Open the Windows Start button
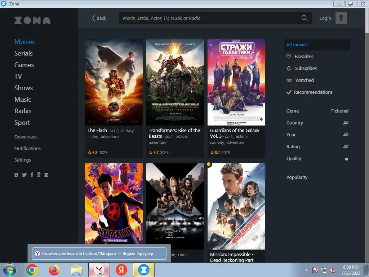The height and width of the screenshot is (277, 369). pos(10,270)
